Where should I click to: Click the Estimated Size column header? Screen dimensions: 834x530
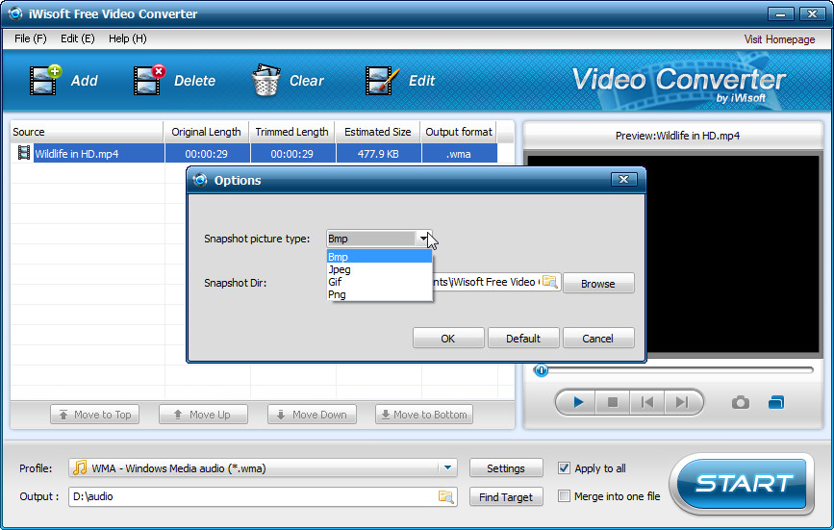point(378,132)
